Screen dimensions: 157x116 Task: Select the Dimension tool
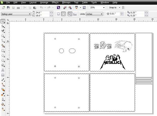pos(3,80)
